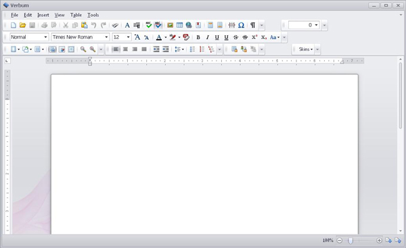Image resolution: width=406 pixels, height=248 pixels.
Task: Toggle Bold formatting
Action: click(198, 37)
